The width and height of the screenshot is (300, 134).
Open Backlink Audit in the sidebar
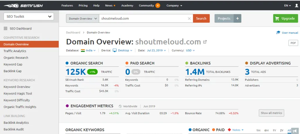pos(13,129)
